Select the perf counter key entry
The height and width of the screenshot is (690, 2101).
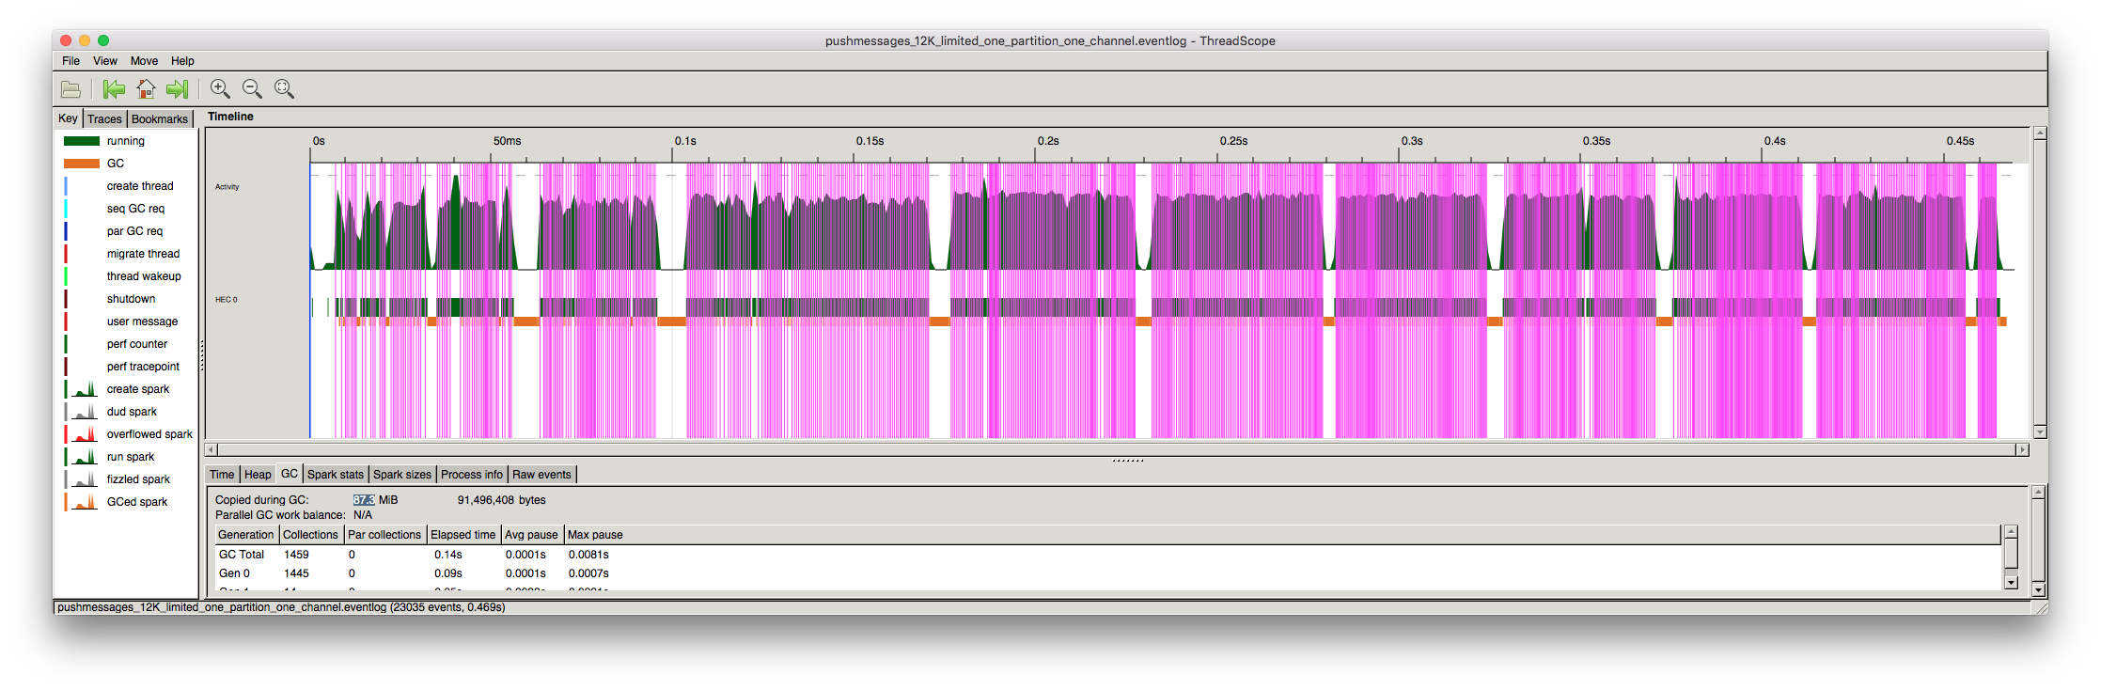point(137,344)
